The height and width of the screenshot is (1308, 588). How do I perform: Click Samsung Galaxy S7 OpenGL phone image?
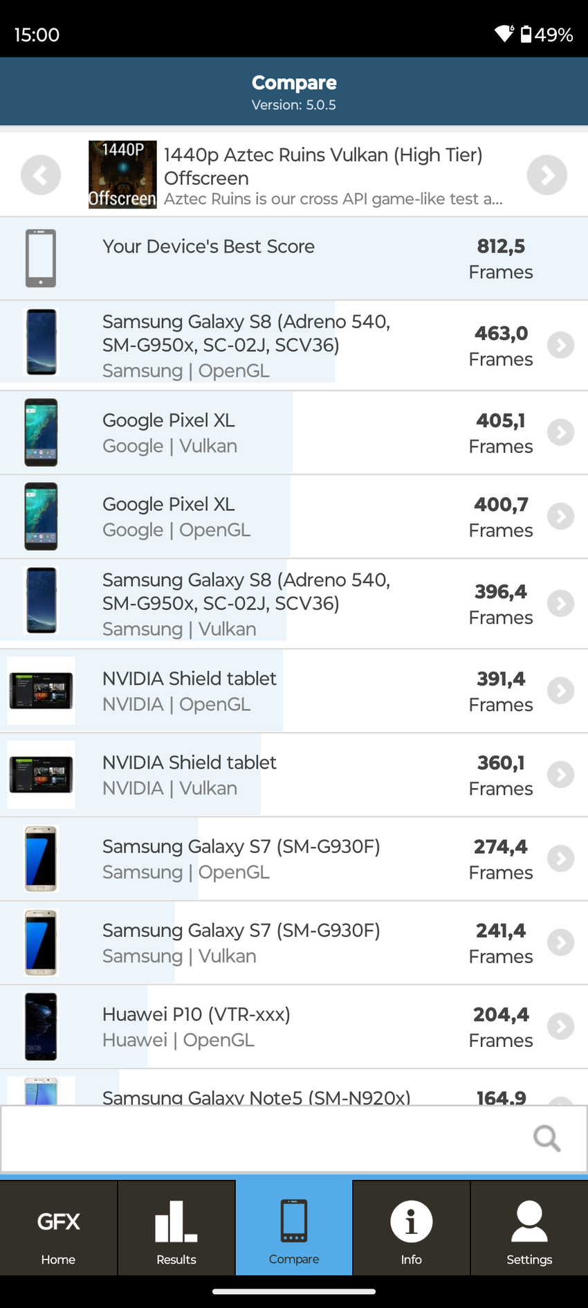tap(41, 859)
